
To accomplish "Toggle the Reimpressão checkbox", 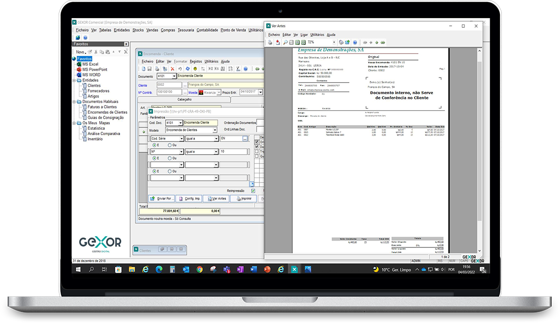I will coord(253,191).
